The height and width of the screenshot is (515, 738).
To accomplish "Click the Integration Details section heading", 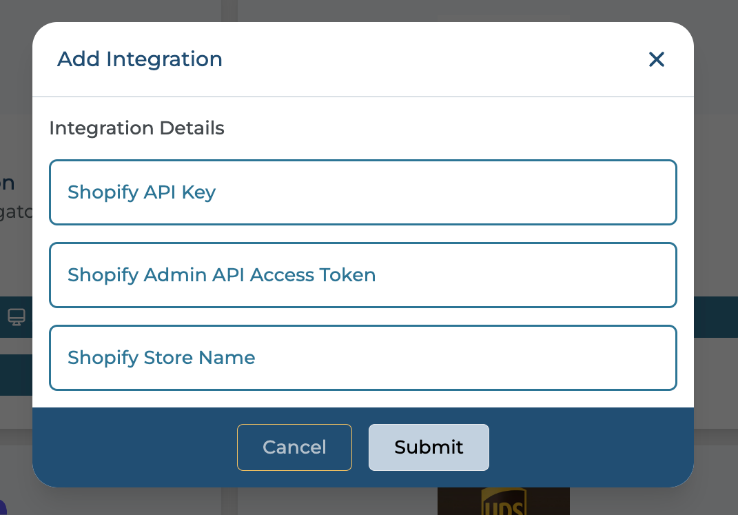I will (x=136, y=128).
